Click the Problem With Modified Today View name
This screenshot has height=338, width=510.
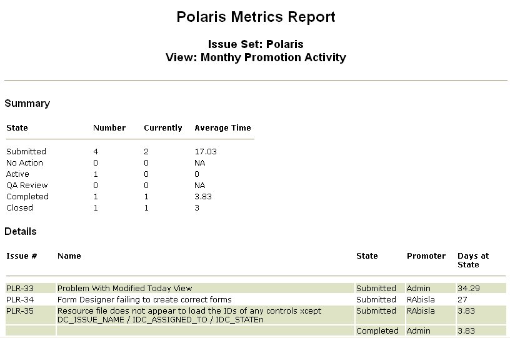pyautogui.click(x=124, y=288)
